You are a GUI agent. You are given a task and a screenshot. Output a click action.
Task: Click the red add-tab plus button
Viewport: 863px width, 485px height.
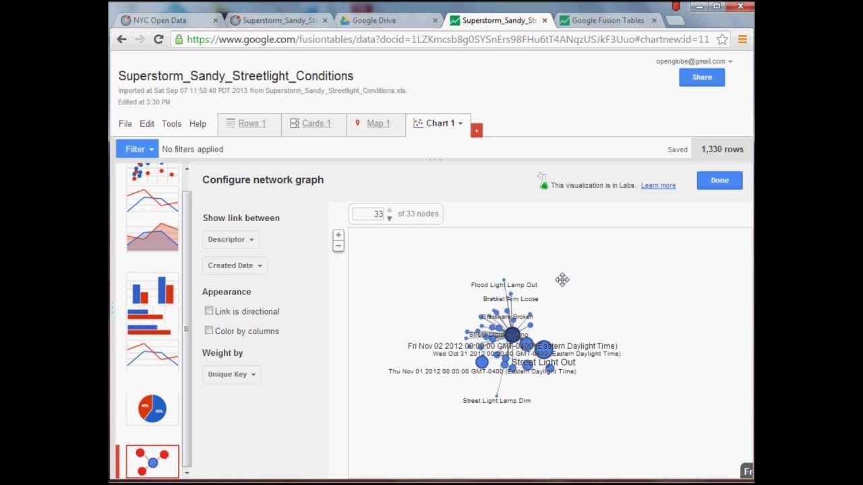(477, 130)
